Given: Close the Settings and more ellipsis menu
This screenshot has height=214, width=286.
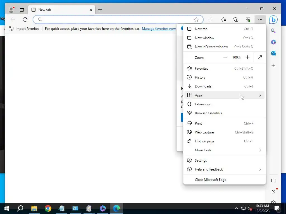Looking at the screenshot, I should tap(260, 20).
